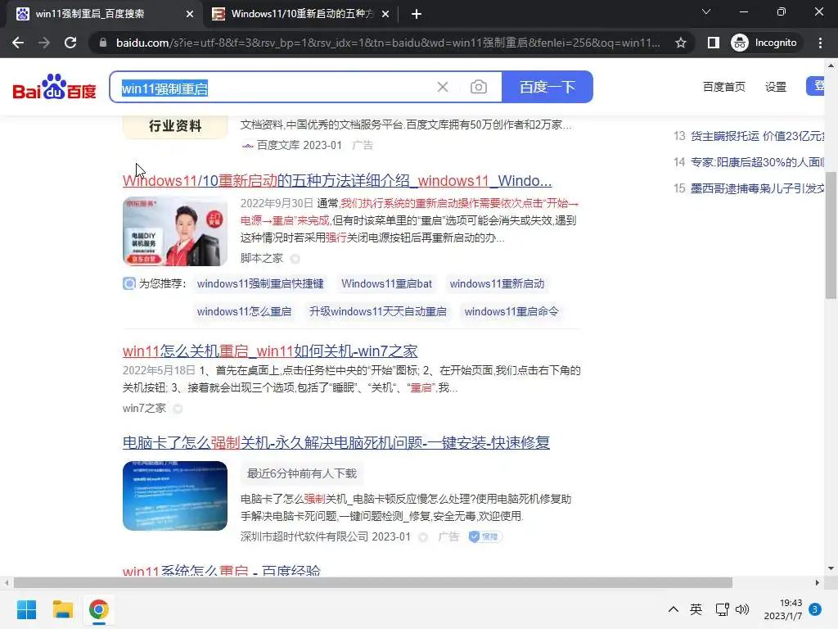Open image search via the camera icon

478,87
